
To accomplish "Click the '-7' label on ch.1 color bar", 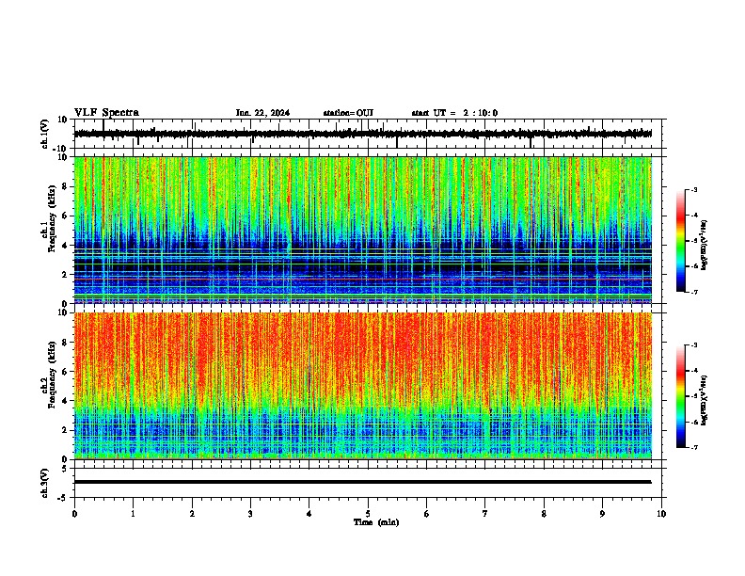I will (x=693, y=292).
